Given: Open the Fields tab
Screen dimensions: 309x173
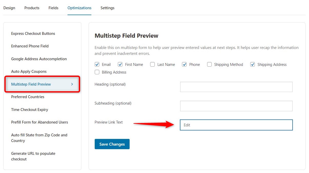Looking at the screenshot, I should (x=53, y=8).
